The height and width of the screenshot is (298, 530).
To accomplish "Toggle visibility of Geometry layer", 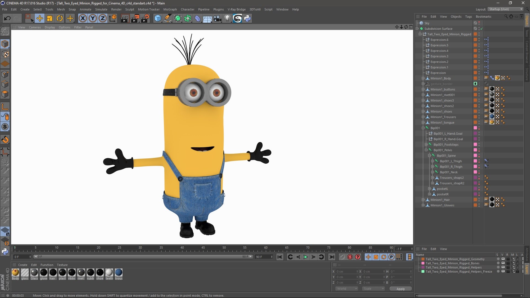I will tap(503, 259).
